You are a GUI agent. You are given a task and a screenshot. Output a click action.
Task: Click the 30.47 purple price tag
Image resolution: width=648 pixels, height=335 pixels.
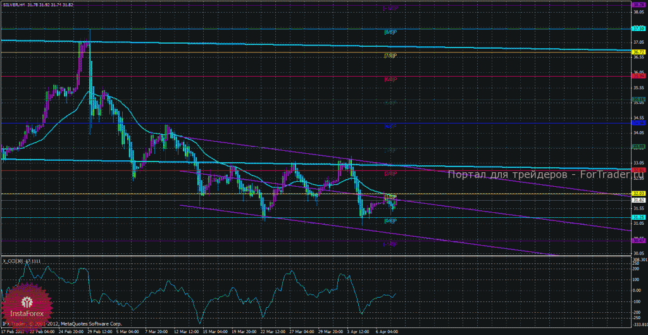tap(639, 240)
